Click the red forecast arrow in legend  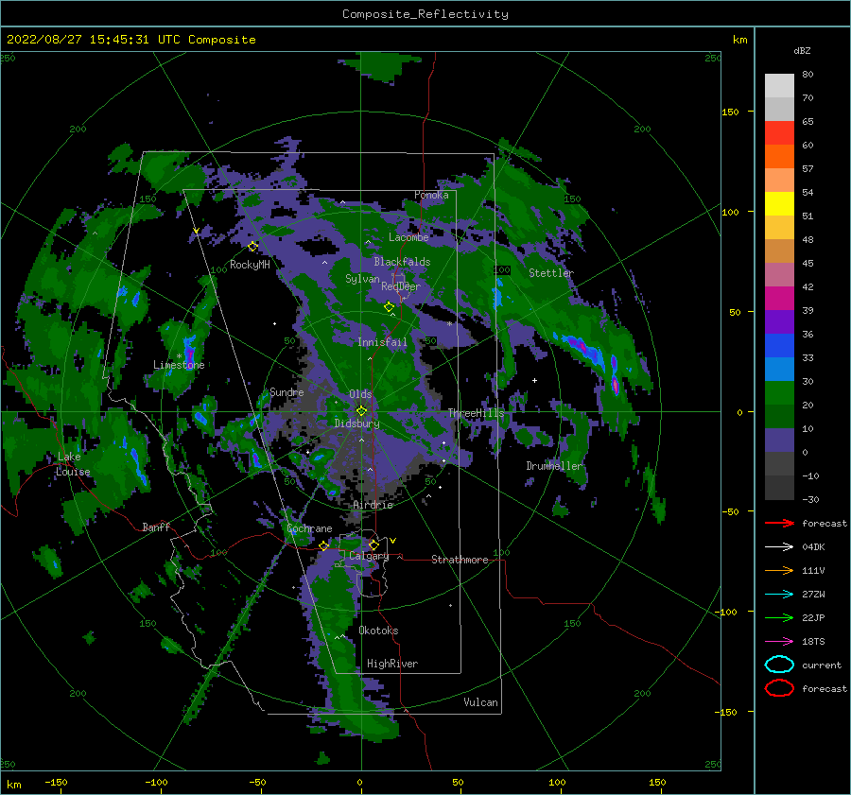coord(779,523)
